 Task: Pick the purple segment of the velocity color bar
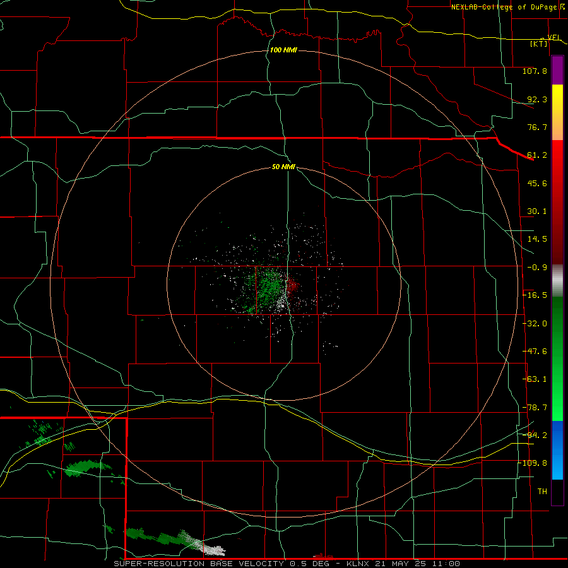click(x=557, y=71)
